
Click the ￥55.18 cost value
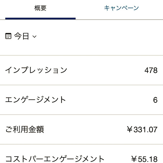(144, 159)
